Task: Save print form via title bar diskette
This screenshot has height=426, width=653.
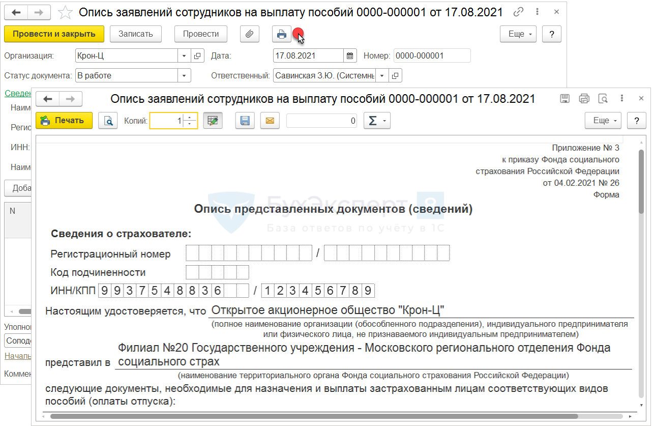Action: coord(565,99)
